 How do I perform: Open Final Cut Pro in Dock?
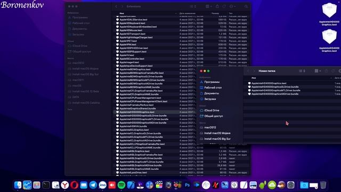tap(159, 185)
